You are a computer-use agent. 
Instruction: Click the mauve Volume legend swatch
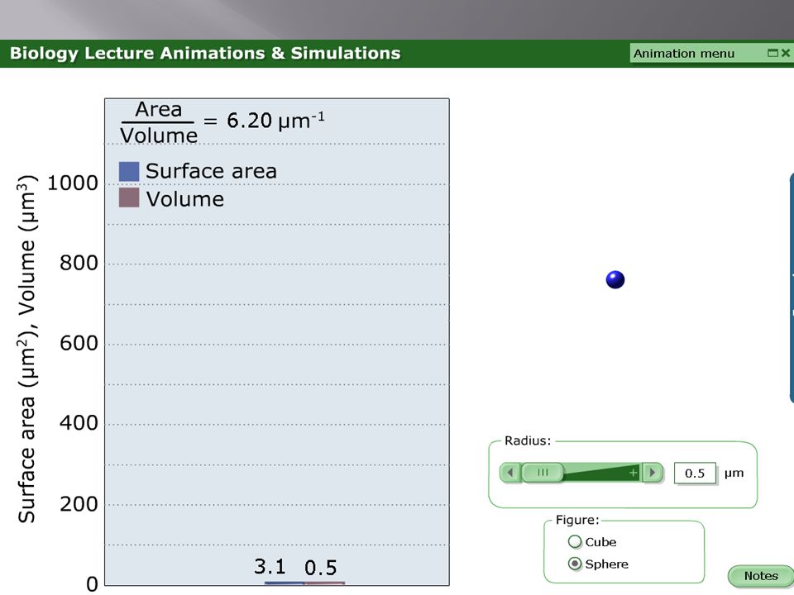[x=129, y=198]
